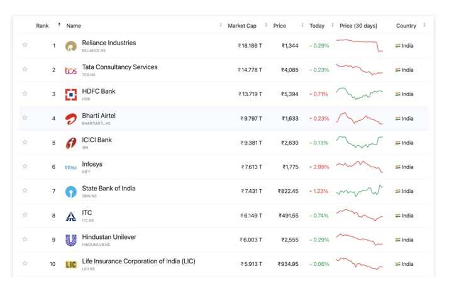Click the Rank column header
This screenshot has width=454, height=281.
click(42, 26)
